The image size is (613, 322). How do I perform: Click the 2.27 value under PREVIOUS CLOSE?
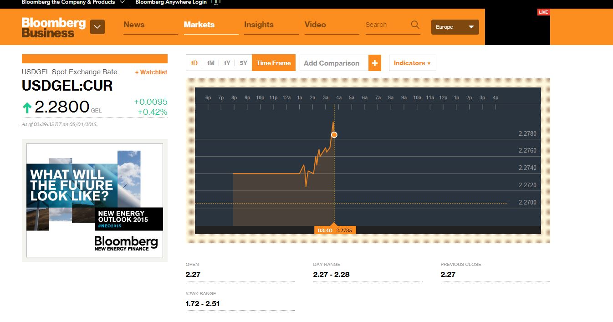(x=448, y=275)
